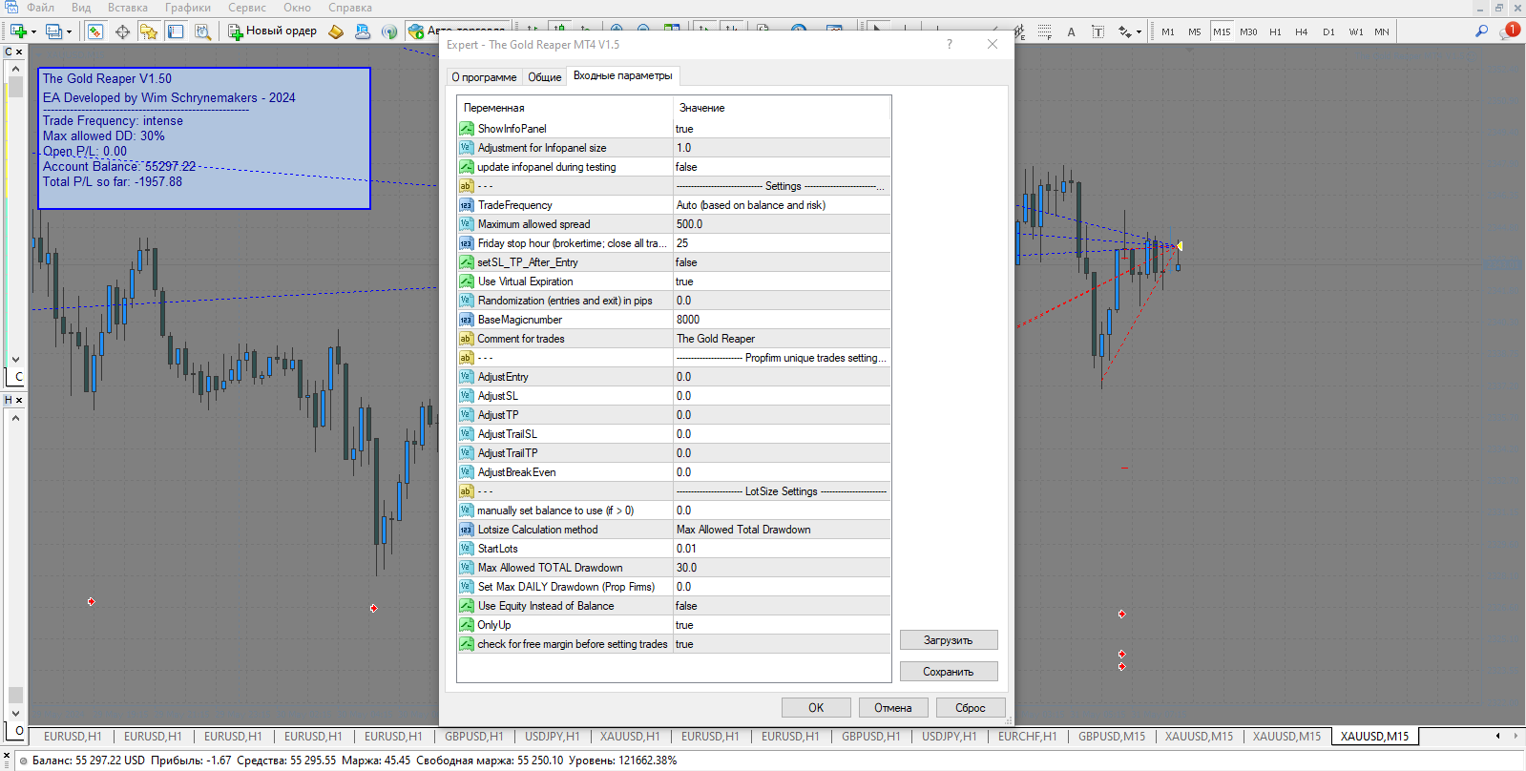Screen dimensions: 1526x771
Task: Switch chart to M5 timeframe
Action: point(1195,31)
